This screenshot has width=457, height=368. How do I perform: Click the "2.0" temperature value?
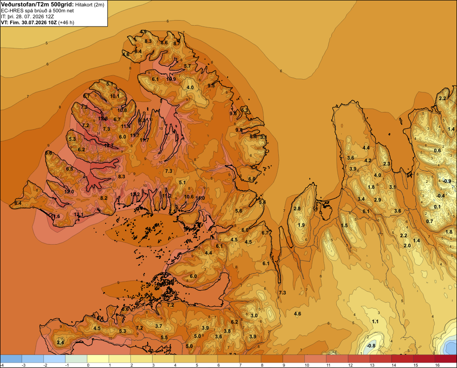(407, 245)
